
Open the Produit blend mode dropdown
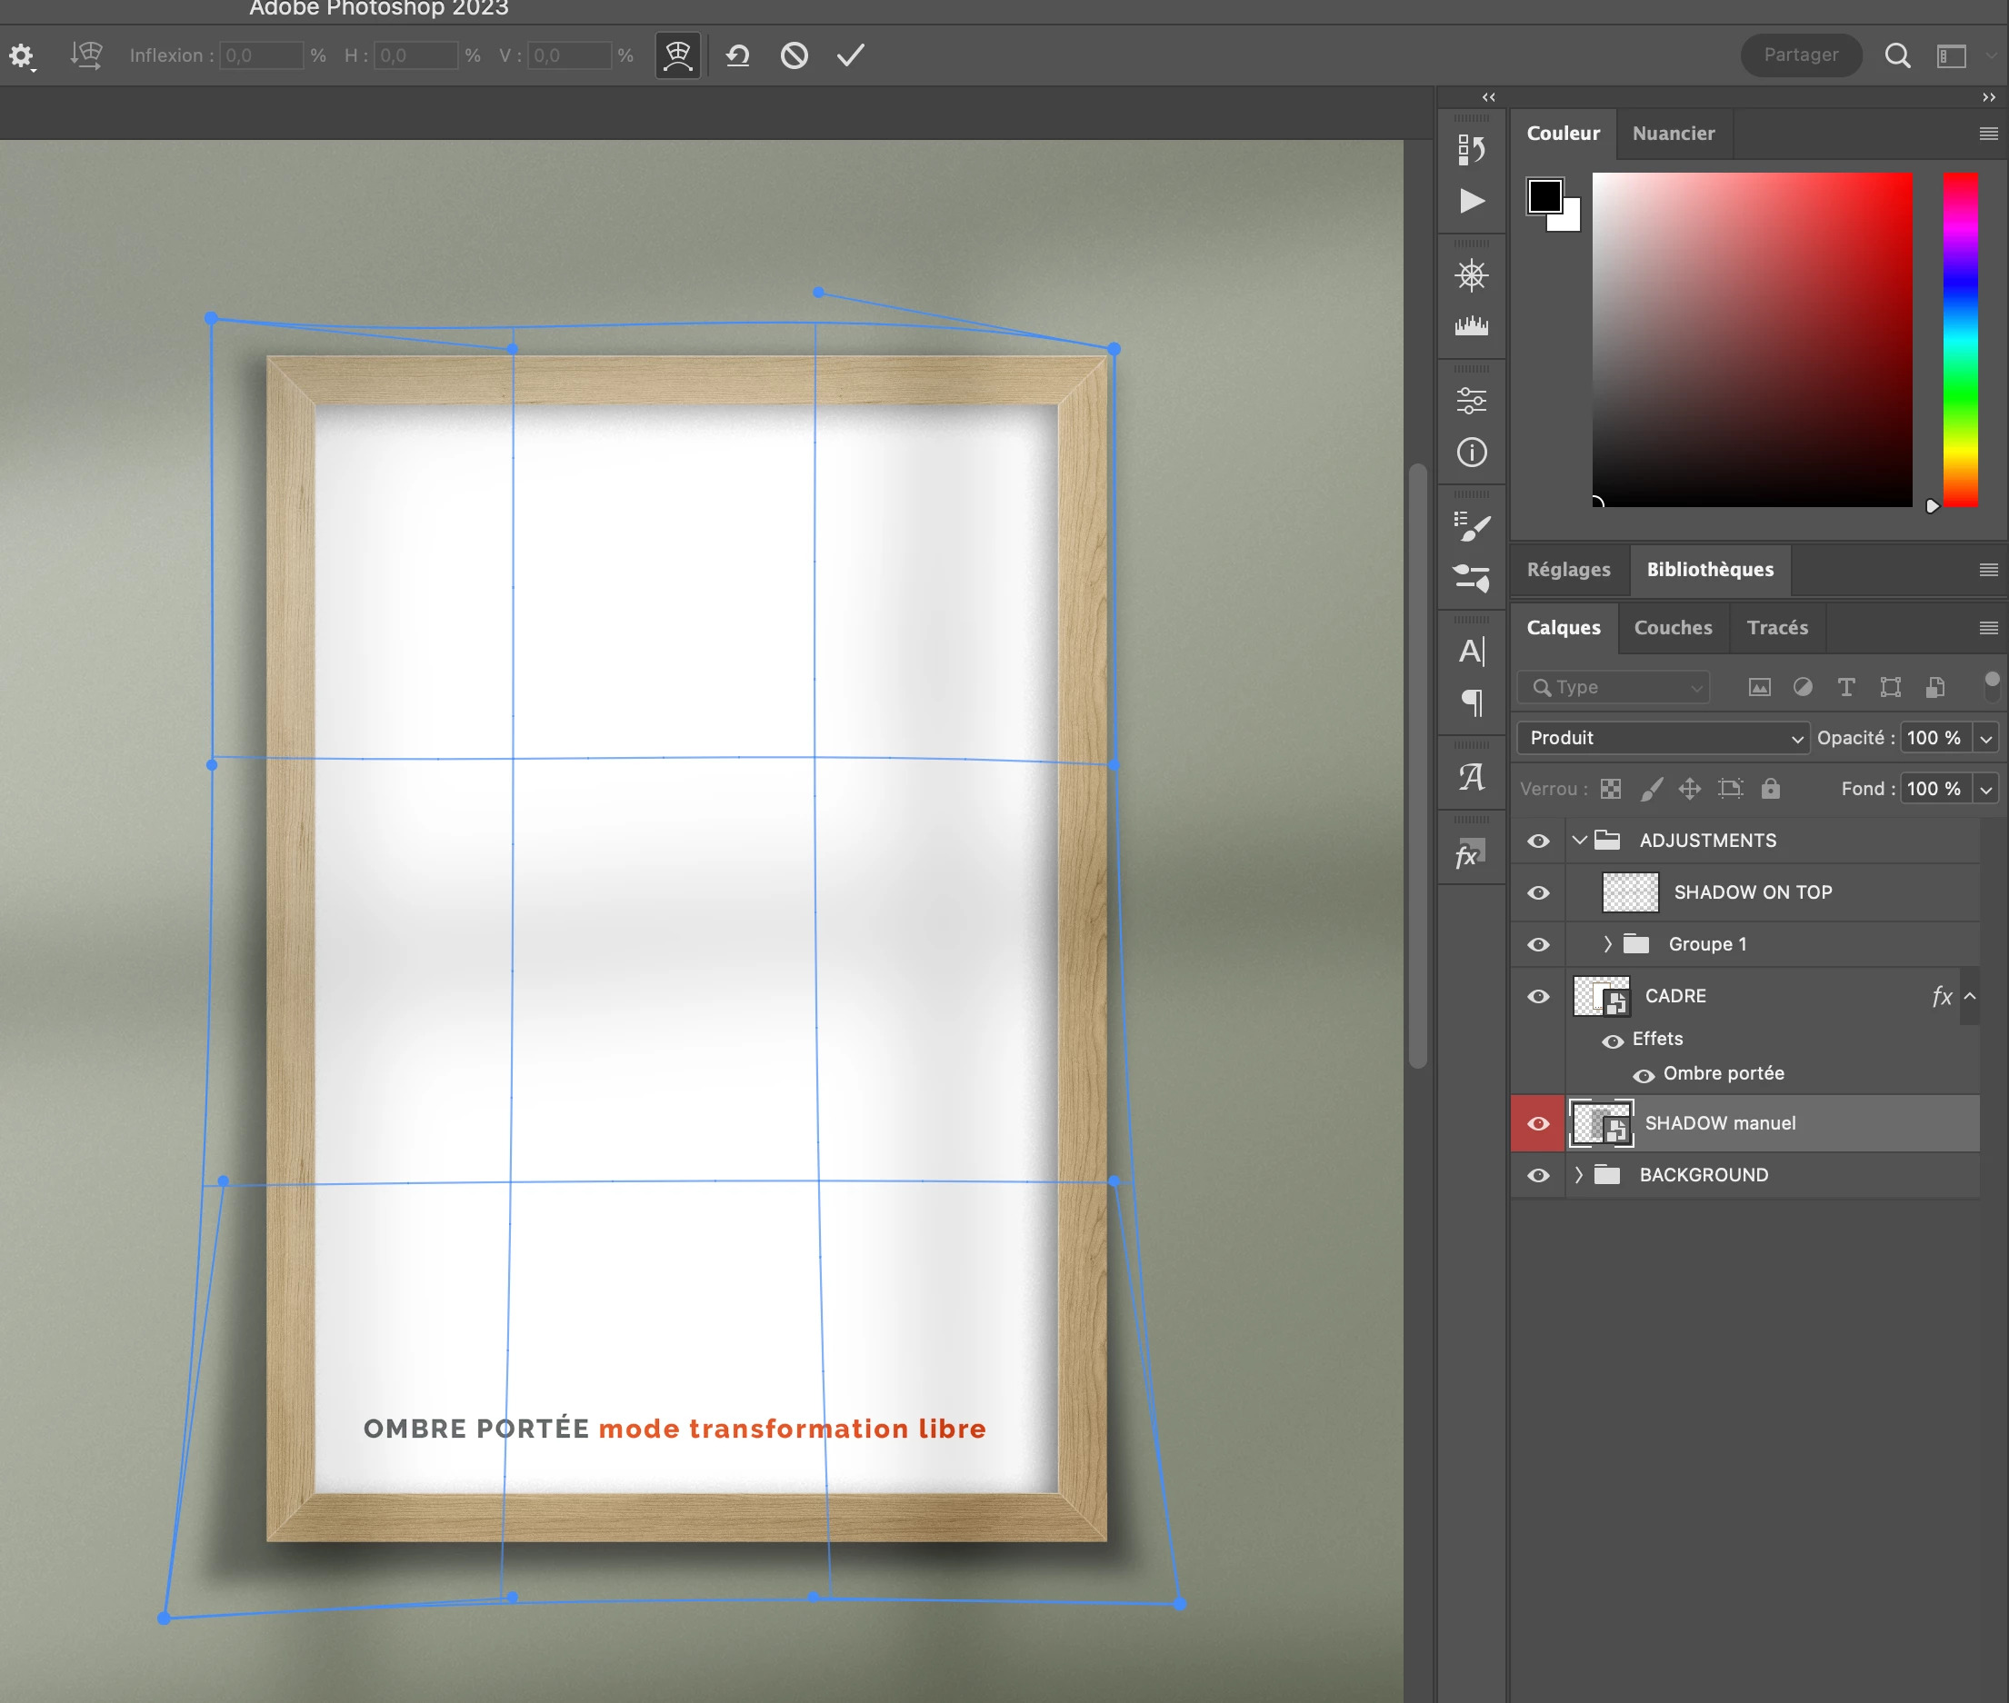tap(1664, 738)
